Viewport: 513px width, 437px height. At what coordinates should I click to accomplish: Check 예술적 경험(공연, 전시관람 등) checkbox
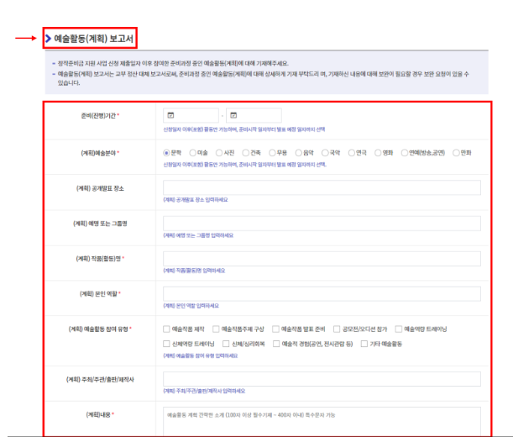tap(276, 344)
